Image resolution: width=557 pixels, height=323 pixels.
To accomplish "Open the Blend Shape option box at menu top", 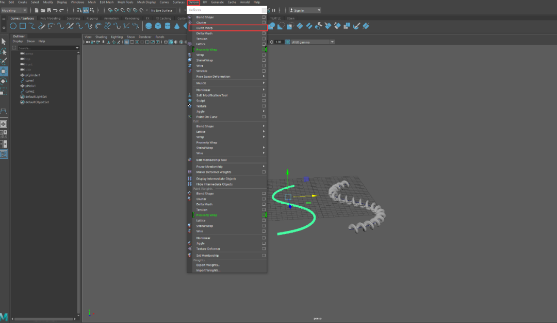I will pos(264,17).
